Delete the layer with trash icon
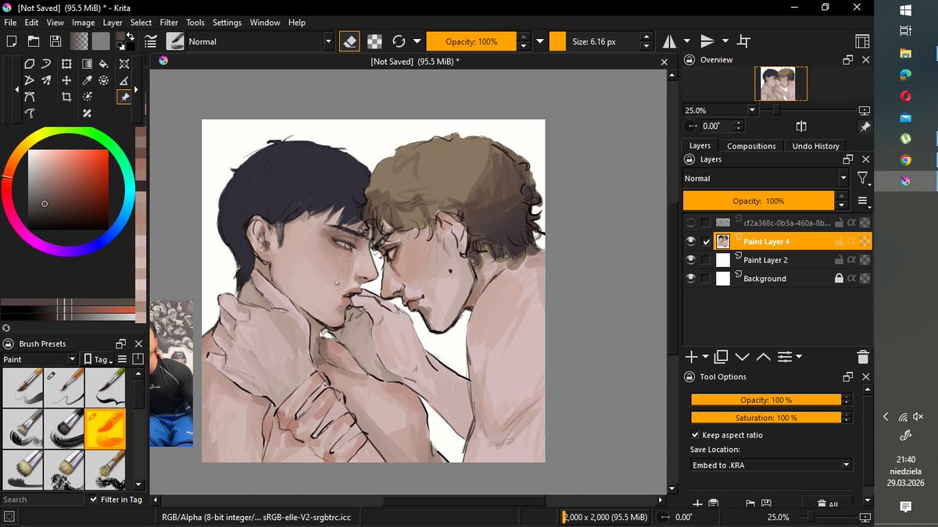Screen dimensions: 938x527 [863, 357]
